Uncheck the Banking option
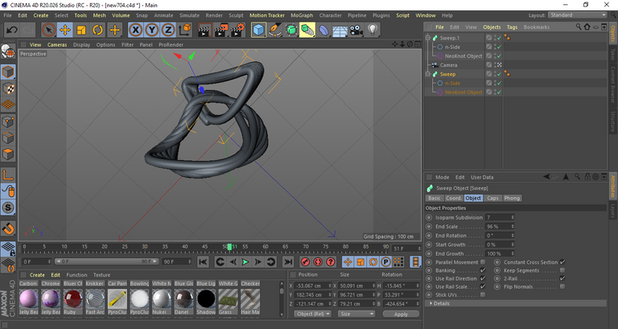The image size is (618, 329). tap(483, 270)
